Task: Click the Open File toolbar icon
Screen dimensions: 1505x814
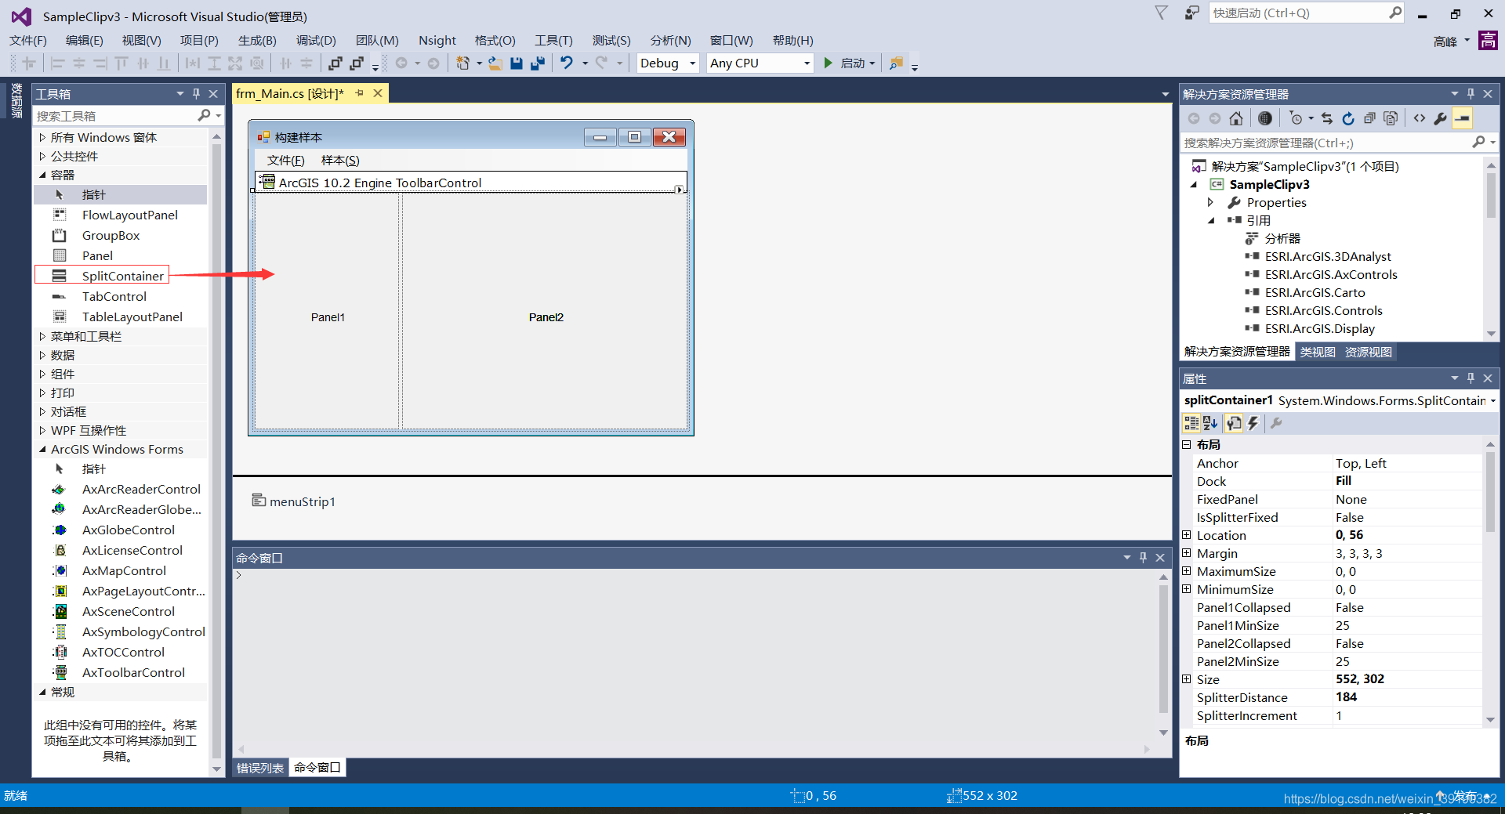Action: (495, 63)
